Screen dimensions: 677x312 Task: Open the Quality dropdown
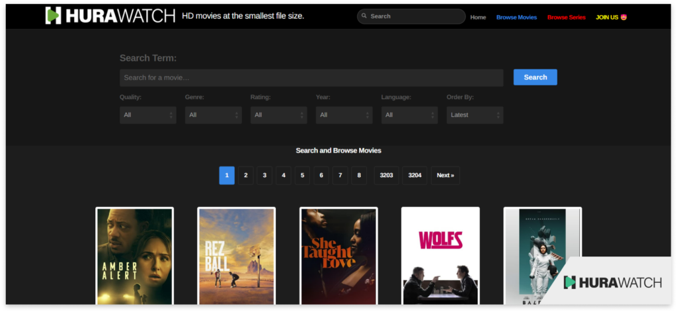147,115
